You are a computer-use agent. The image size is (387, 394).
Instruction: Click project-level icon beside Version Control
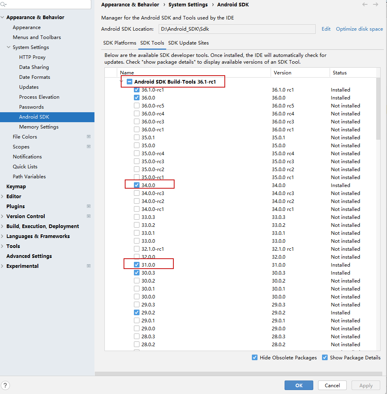[x=88, y=216]
